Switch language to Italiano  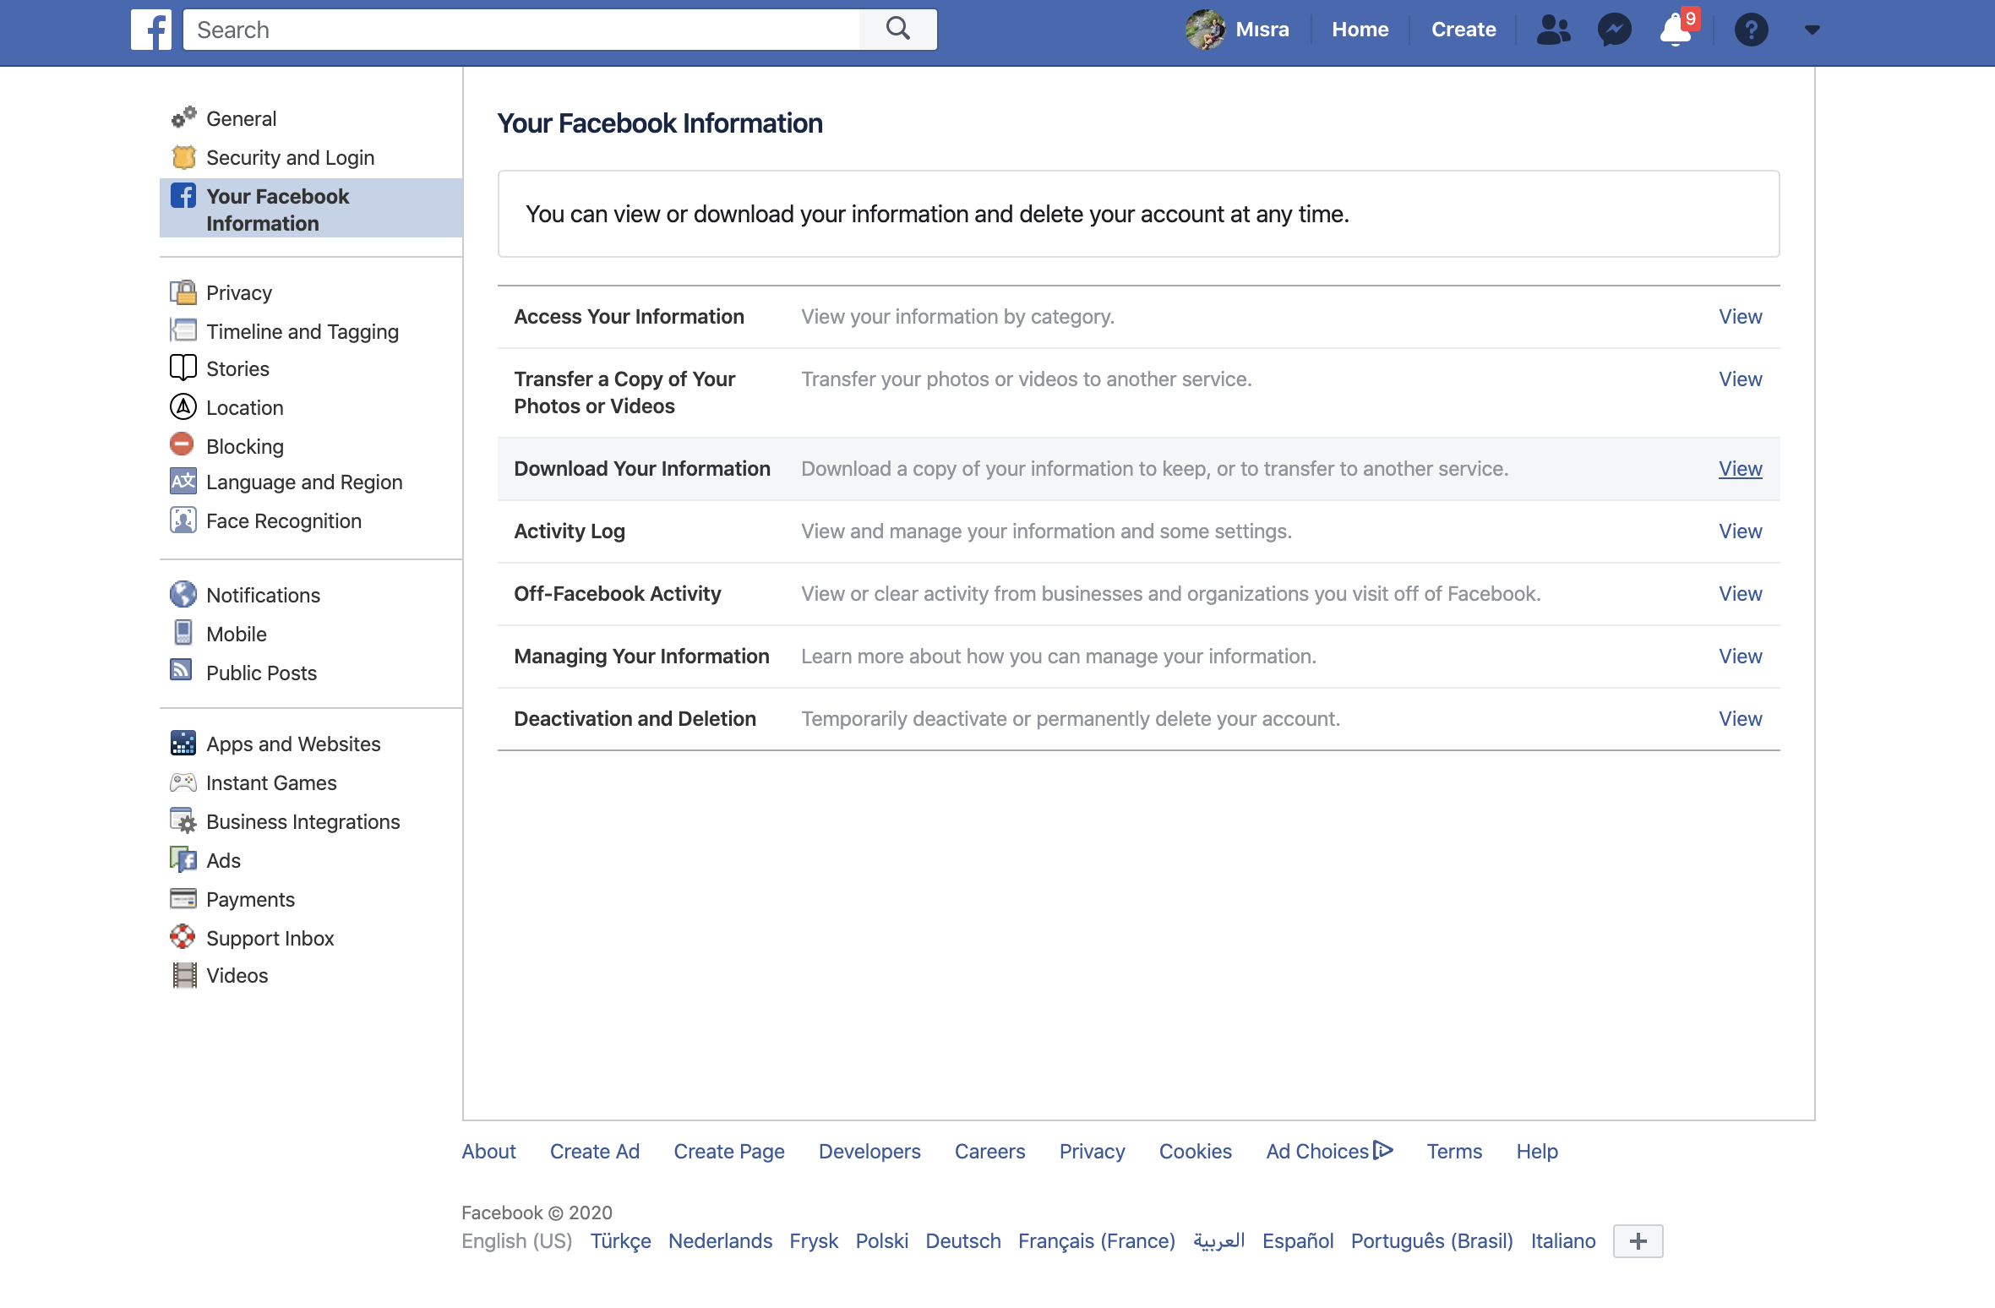pos(1562,1240)
